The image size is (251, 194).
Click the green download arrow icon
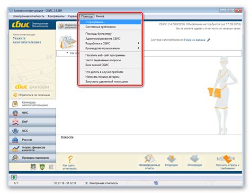pyautogui.click(x=14, y=177)
